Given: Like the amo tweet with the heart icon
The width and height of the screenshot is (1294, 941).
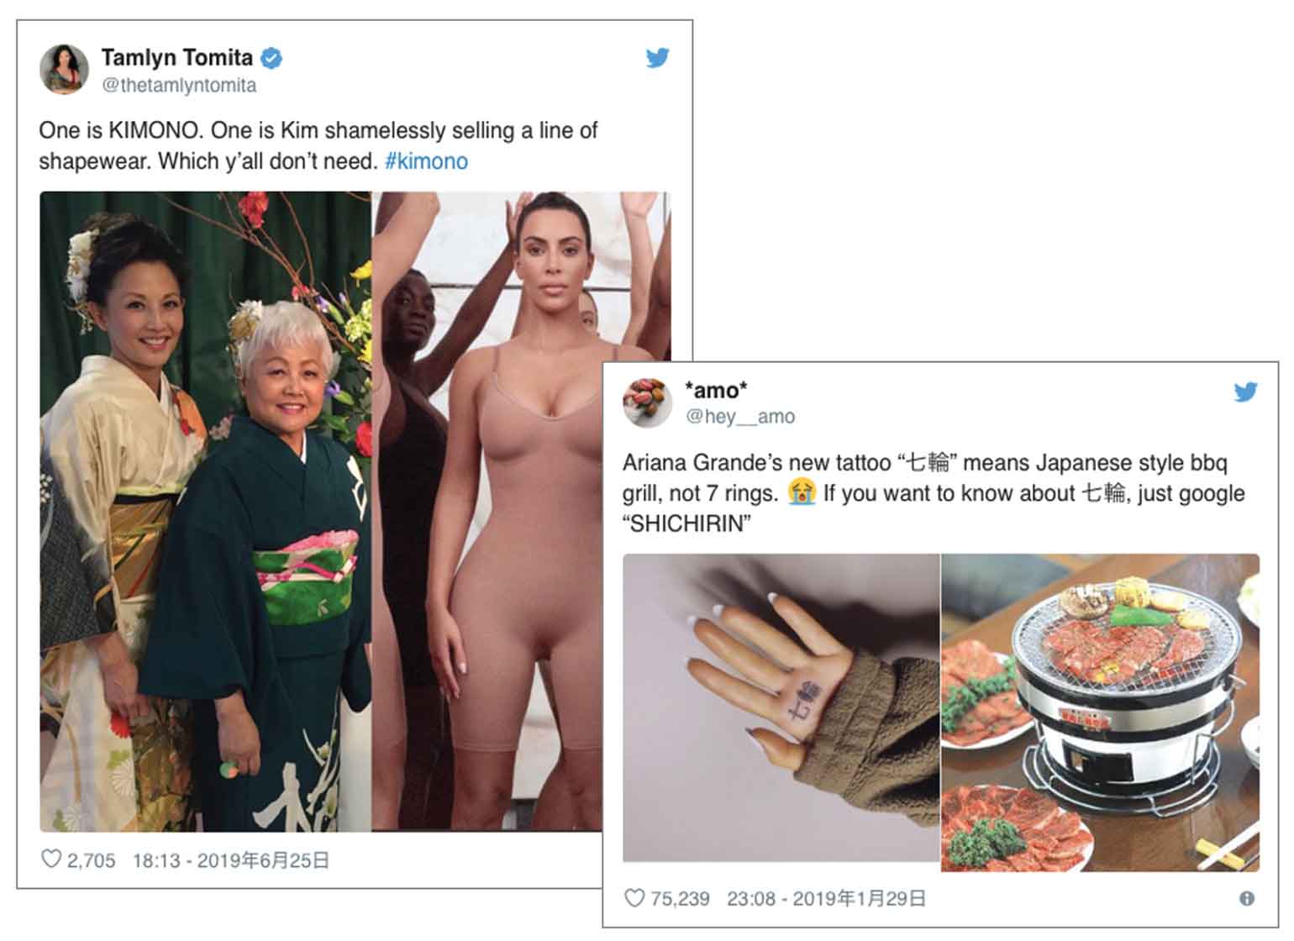Looking at the screenshot, I should (634, 898).
